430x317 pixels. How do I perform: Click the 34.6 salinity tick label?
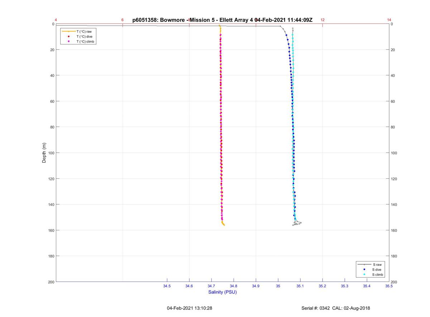click(x=189, y=286)
